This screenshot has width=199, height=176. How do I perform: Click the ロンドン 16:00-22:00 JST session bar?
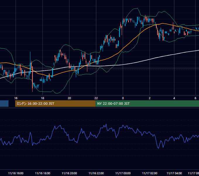(x=55, y=104)
